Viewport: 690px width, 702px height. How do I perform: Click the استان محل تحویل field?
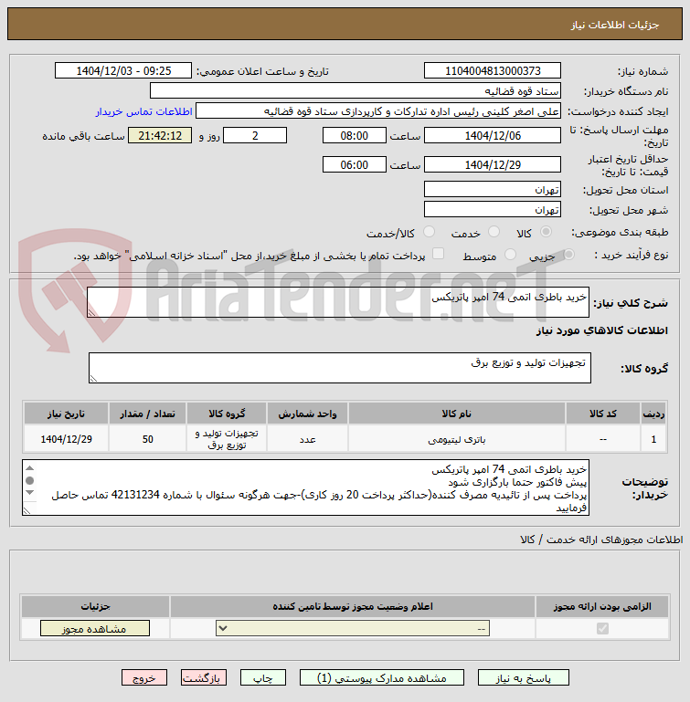point(493,189)
